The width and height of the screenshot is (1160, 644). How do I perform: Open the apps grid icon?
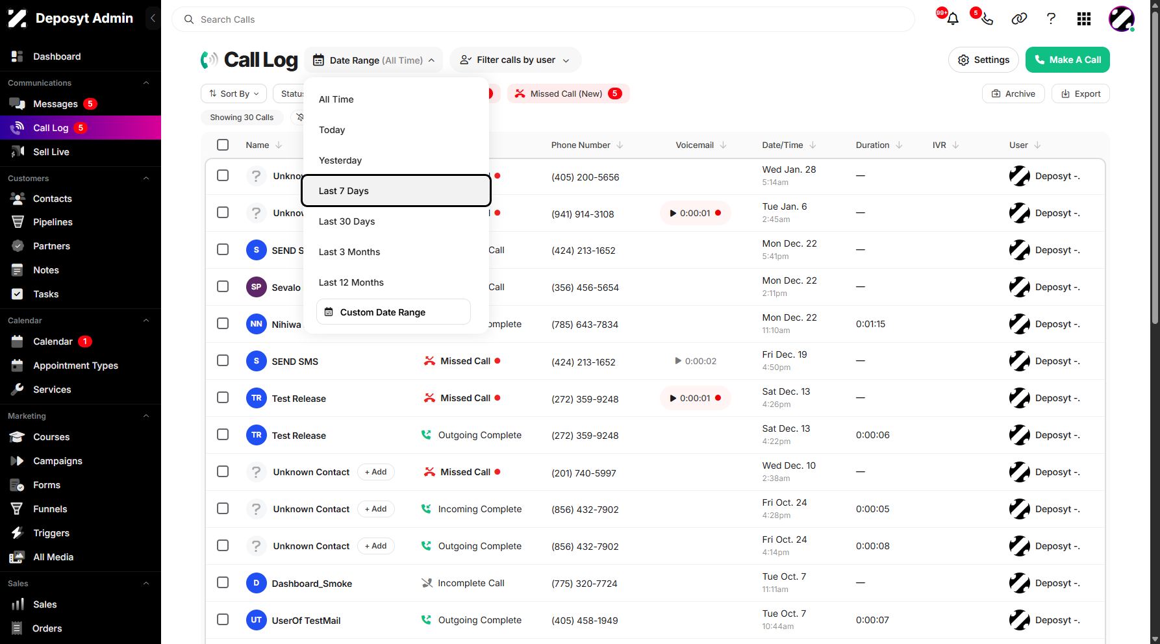[1083, 19]
